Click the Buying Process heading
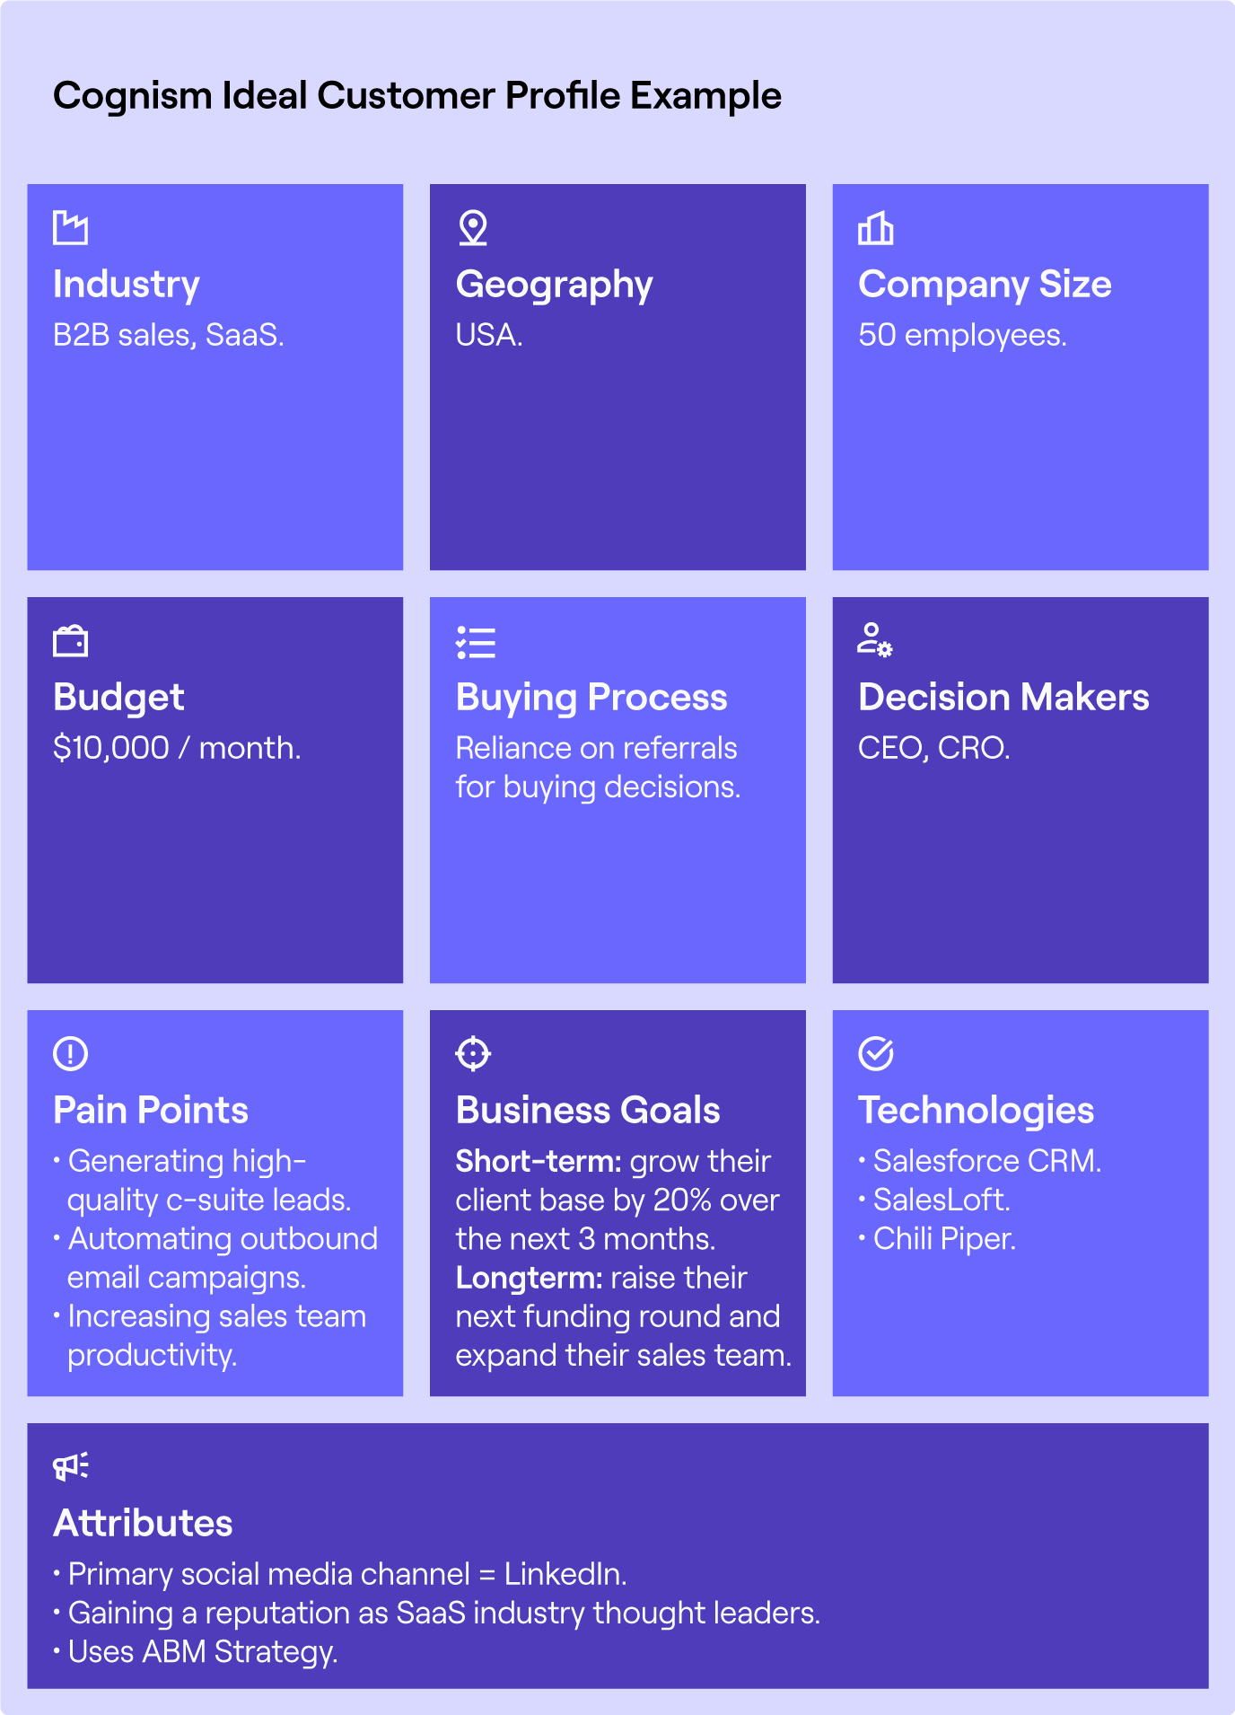This screenshot has height=1715, width=1235. 591,698
